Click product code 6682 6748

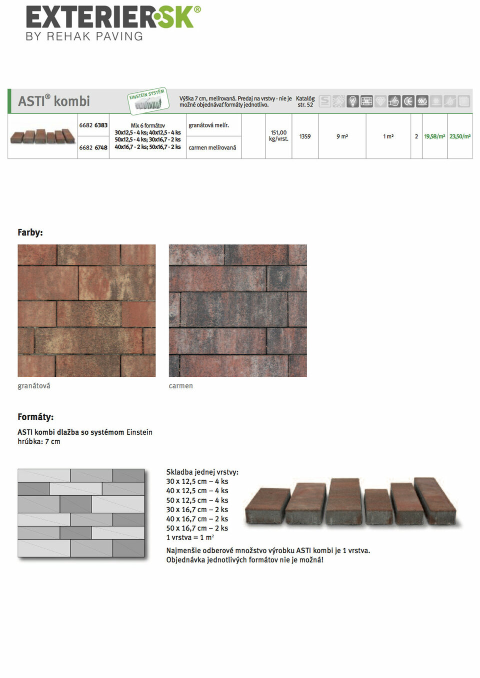click(93, 148)
